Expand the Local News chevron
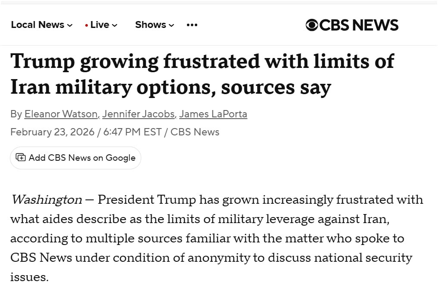Image resolution: width=438 pixels, height=294 pixels. point(70,25)
